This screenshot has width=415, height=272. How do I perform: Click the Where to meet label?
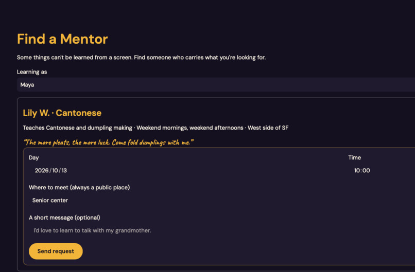coord(79,187)
